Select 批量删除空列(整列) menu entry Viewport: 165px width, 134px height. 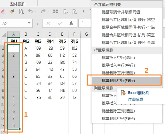(x=127, y=118)
